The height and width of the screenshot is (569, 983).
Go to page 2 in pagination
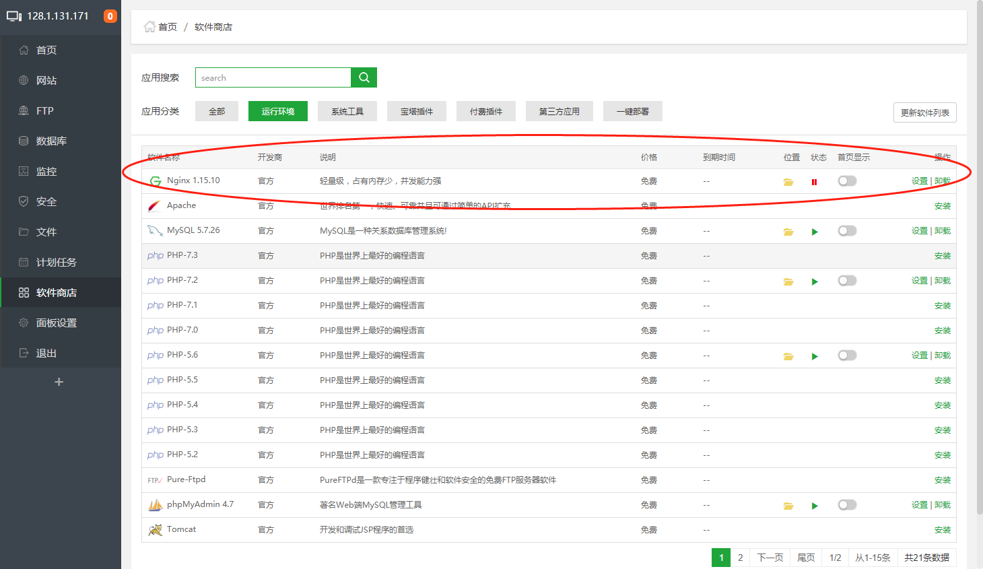coord(740,558)
